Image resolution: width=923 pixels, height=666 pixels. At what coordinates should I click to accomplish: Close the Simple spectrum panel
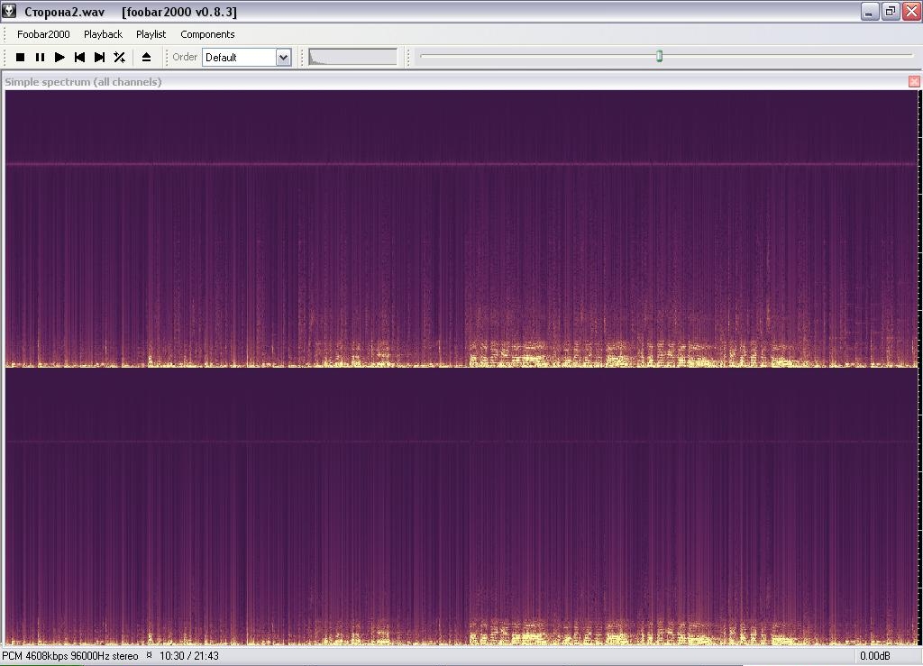click(914, 81)
